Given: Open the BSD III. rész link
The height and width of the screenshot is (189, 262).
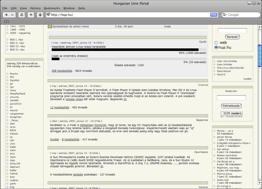Looking at the screenshot, I should (x=17, y=46).
